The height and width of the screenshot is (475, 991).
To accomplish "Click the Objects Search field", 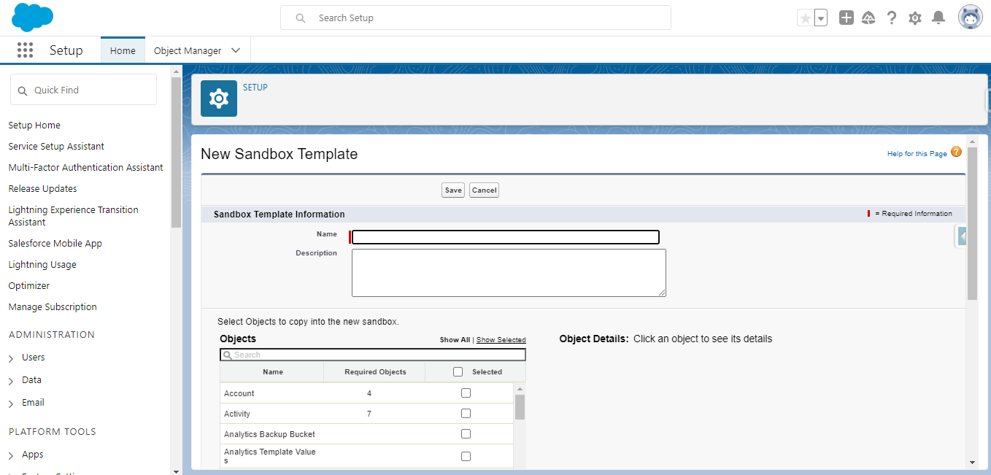I will (373, 355).
